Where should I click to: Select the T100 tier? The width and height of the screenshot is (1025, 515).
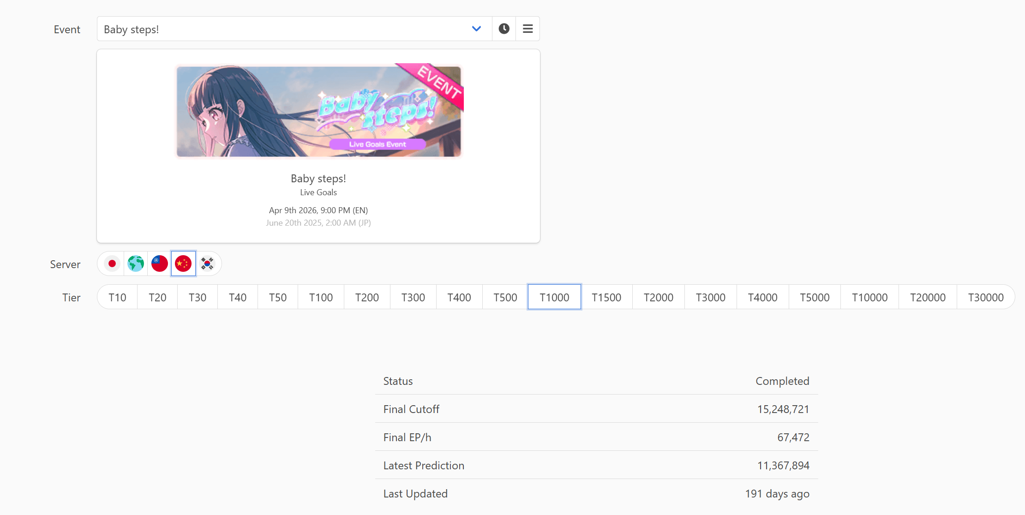[x=321, y=297]
